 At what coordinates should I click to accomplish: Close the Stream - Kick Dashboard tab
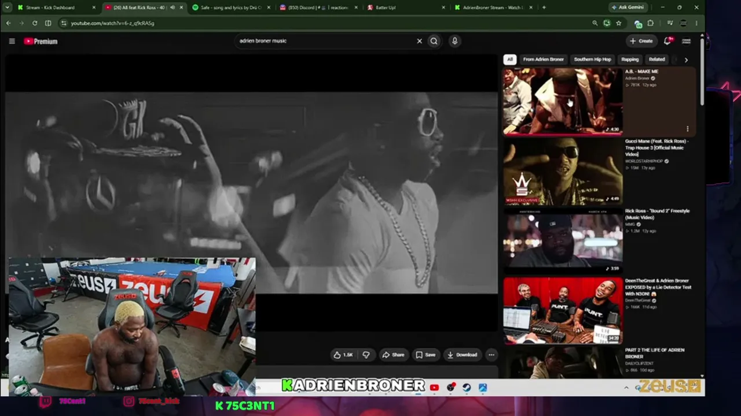[94, 8]
